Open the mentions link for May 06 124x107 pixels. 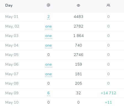(49, 65)
